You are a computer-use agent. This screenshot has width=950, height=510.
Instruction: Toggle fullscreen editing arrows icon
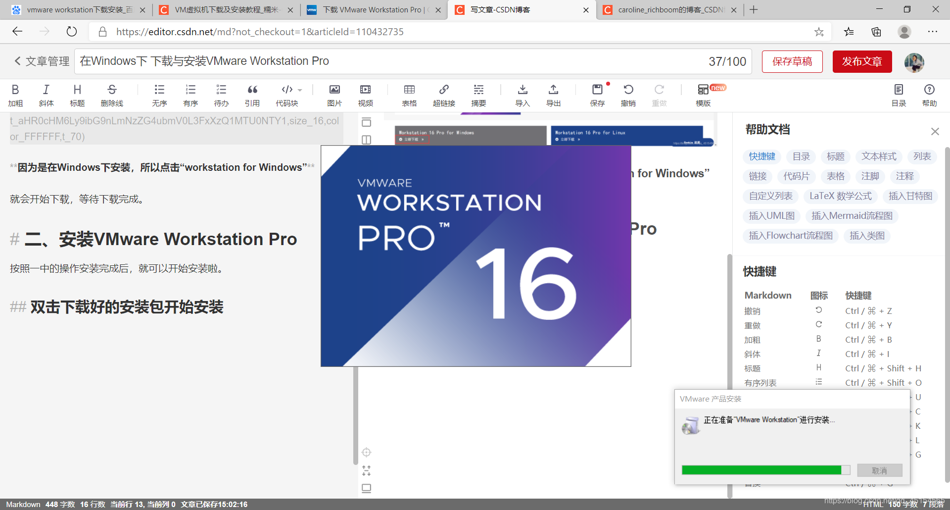(366, 470)
